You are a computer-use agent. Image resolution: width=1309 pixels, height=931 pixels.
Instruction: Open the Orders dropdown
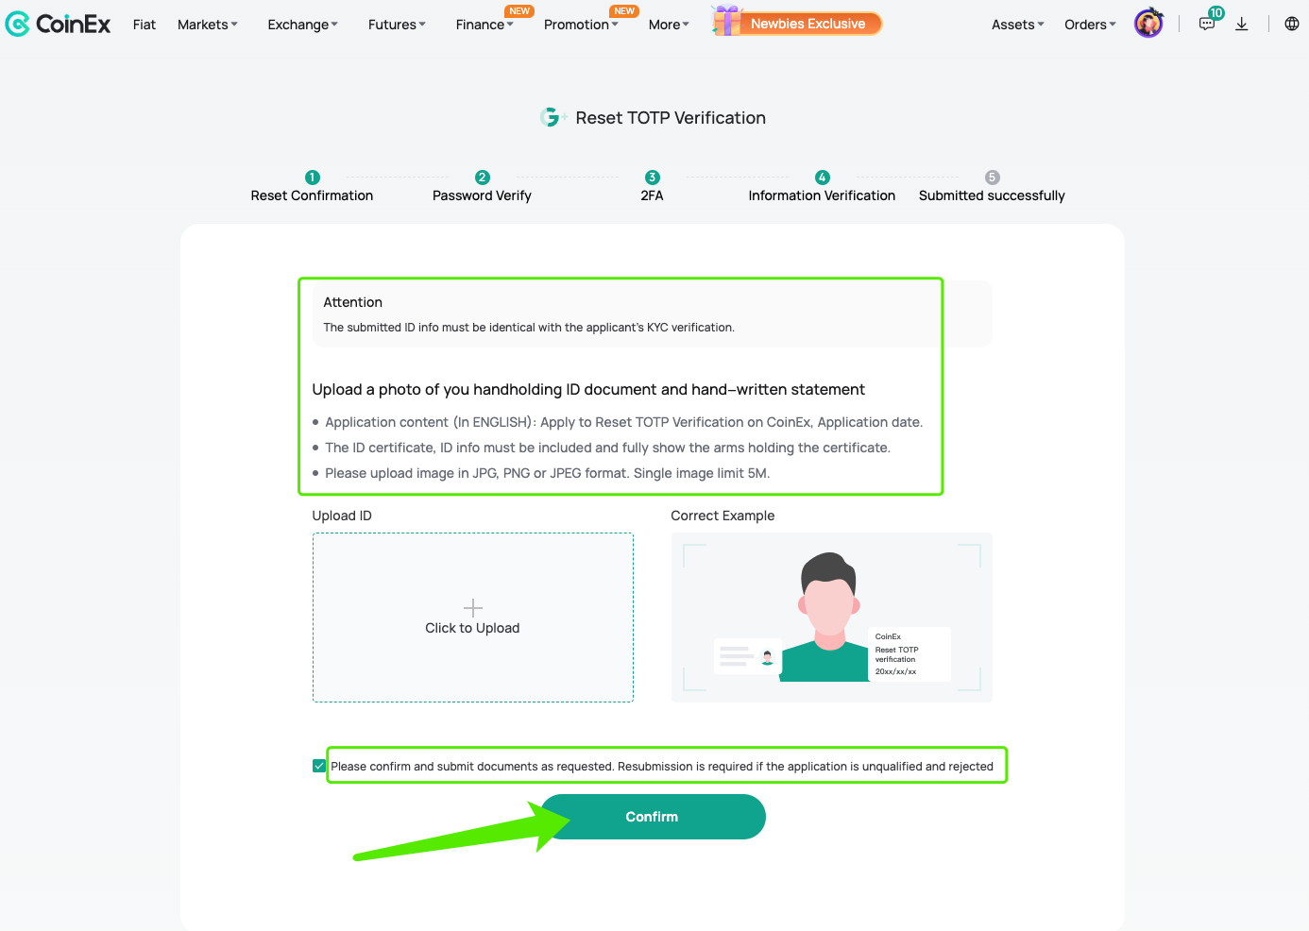1091,25
